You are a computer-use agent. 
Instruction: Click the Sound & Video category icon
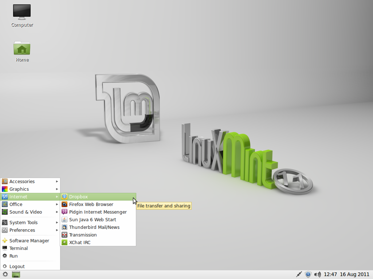[5, 212]
